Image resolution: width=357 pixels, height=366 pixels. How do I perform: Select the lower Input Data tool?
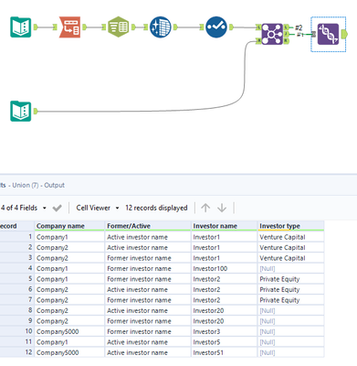[21, 111]
